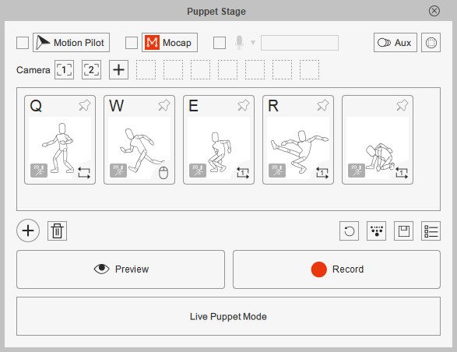
Task: Click the microphone icon
Action: [239, 43]
